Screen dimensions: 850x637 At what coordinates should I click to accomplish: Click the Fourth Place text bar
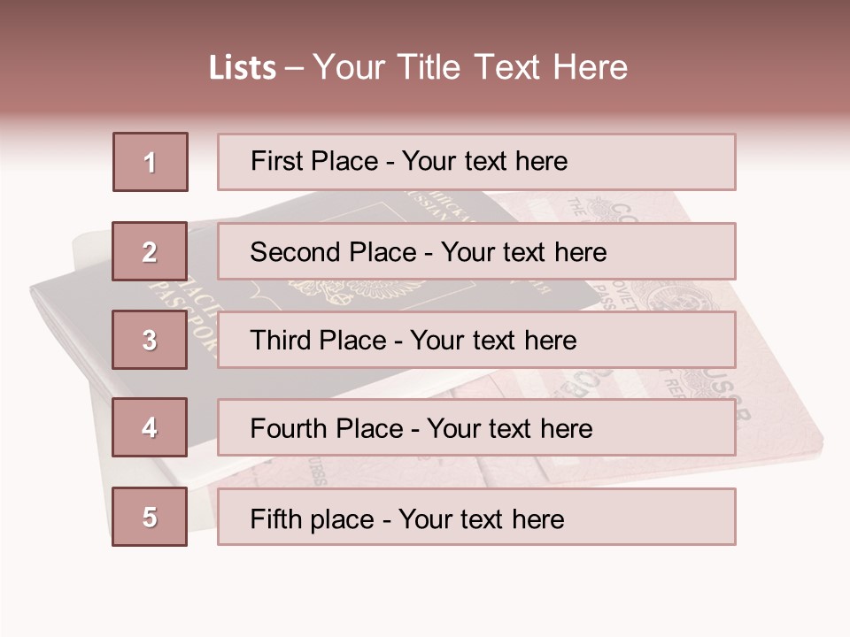[x=476, y=427]
